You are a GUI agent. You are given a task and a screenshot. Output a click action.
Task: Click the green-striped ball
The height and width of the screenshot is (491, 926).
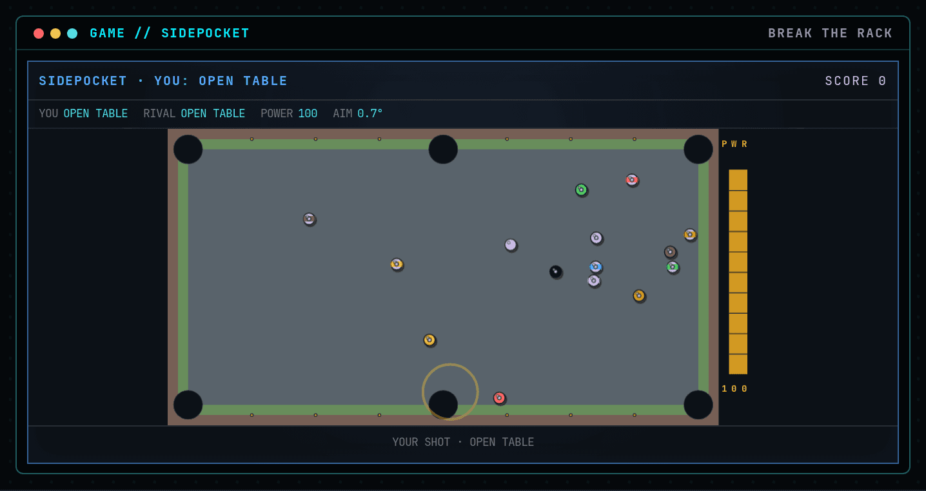click(x=673, y=266)
